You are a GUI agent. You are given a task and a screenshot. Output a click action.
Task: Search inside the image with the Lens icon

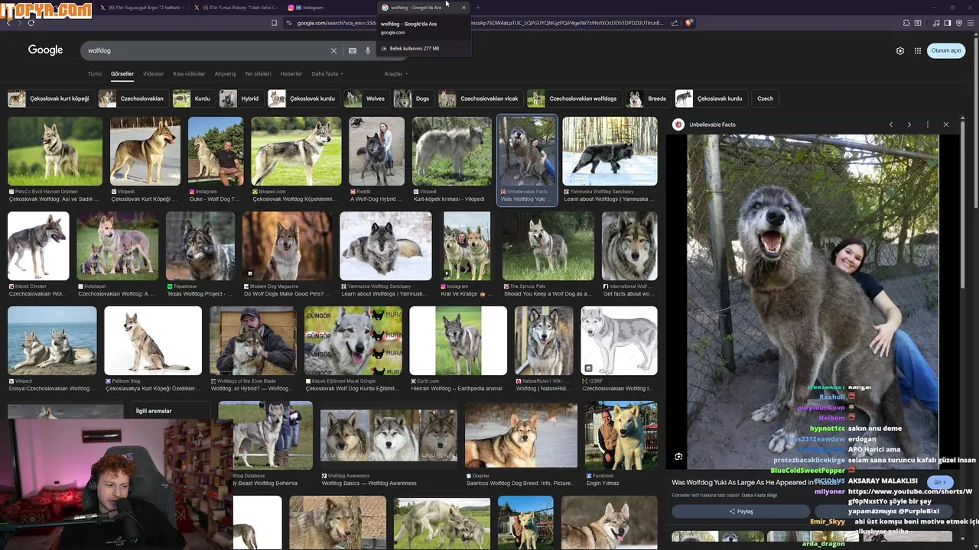[678, 457]
